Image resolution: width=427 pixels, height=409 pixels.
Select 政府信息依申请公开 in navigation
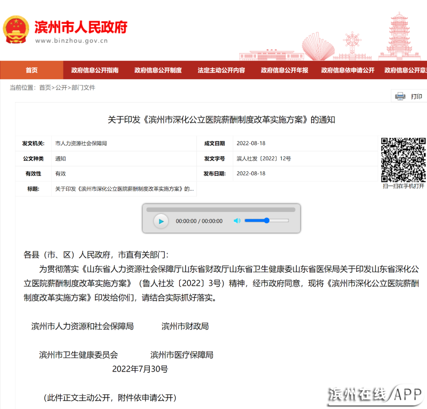coord(348,70)
